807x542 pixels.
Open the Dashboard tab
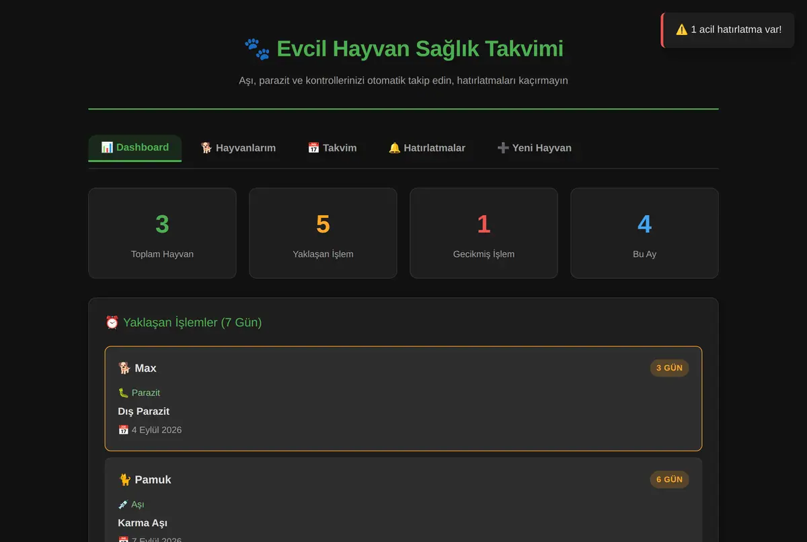[134, 148]
